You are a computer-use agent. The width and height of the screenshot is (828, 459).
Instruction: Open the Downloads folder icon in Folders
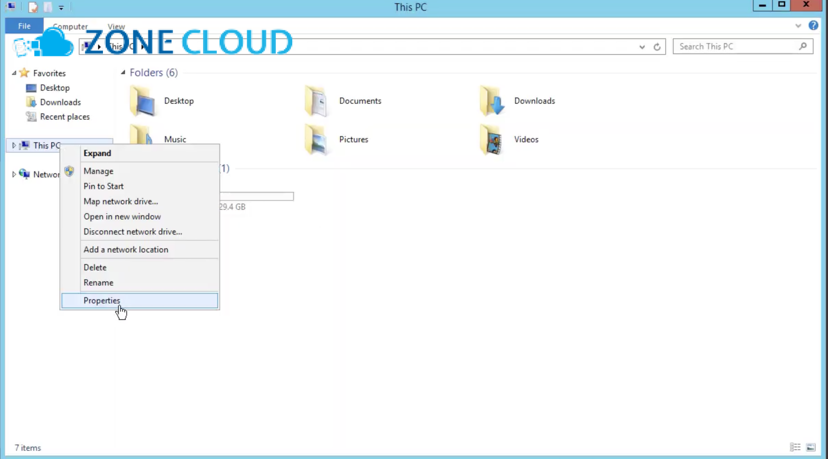click(x=492, y=101)
